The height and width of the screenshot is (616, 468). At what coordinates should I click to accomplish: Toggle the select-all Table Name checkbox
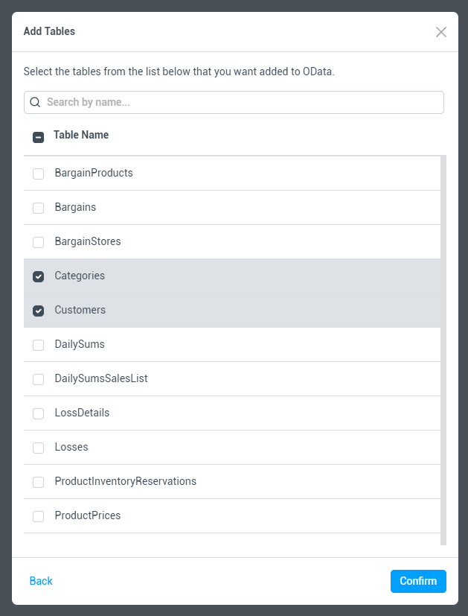coord(39,137)
